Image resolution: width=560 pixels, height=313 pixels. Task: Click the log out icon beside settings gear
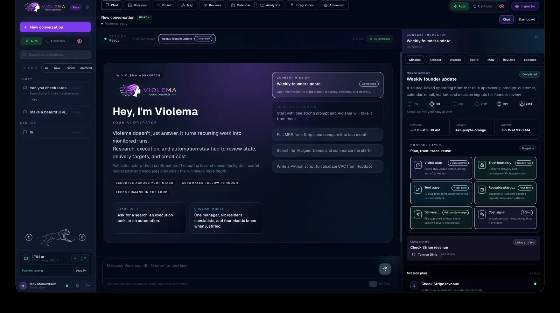[x=88, y=286]
